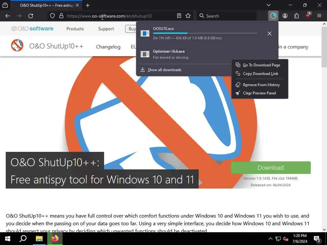The width and height of the screenshot is (327, 245).
Task: Click the Downloads progress toolbar icon
Action: tap(273, 16)
